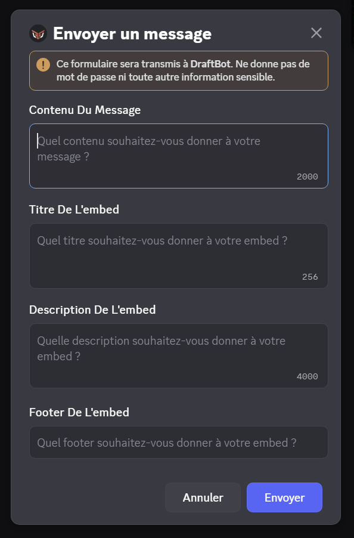
Task: Focus the Footer De L'embed field
Action: click(178, 443)
